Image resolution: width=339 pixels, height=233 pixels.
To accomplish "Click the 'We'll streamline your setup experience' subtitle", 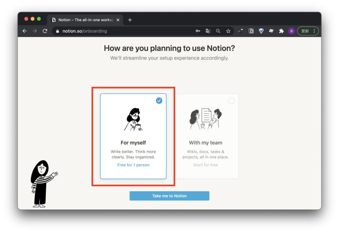I will (169, 58).
